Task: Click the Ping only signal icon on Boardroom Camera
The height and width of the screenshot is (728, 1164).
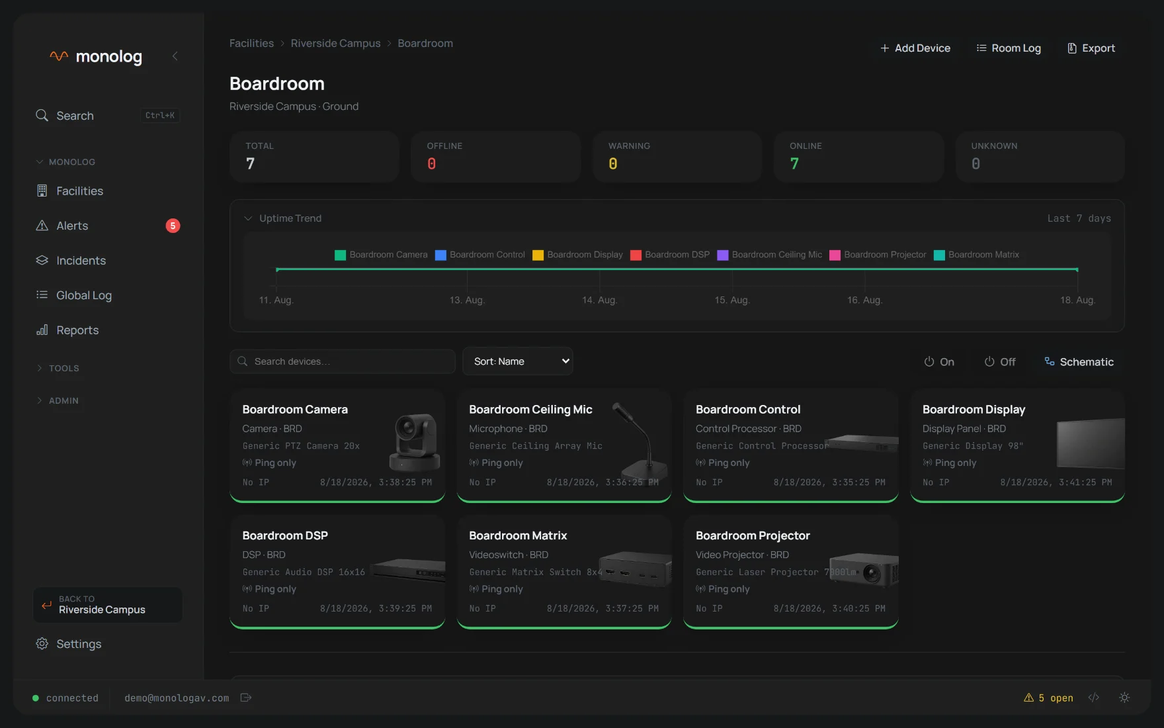Action: point(247,463)
